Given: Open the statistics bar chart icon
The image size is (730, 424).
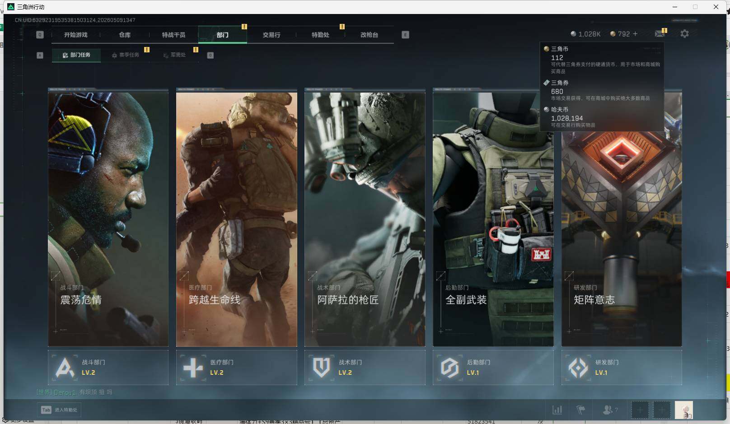Looking at the screenshot, I should coord(557,410).
